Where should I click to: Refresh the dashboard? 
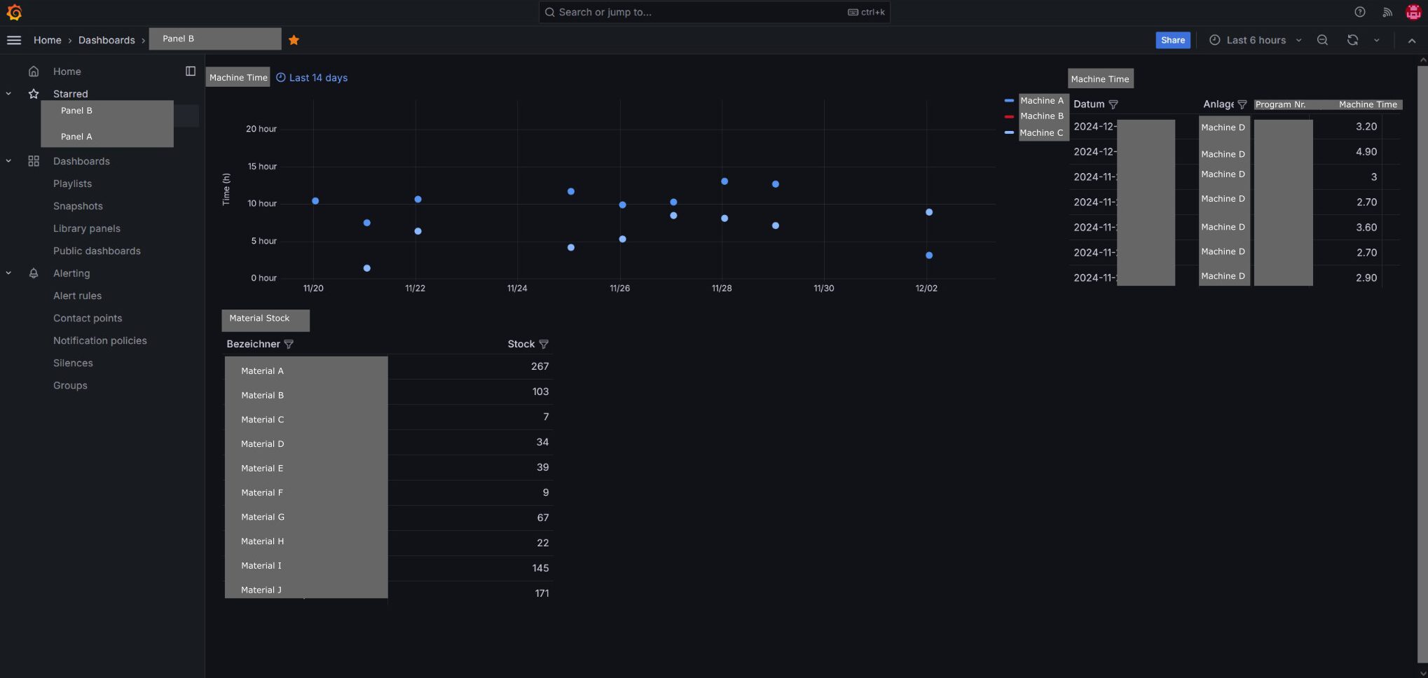click(1352, 40)
